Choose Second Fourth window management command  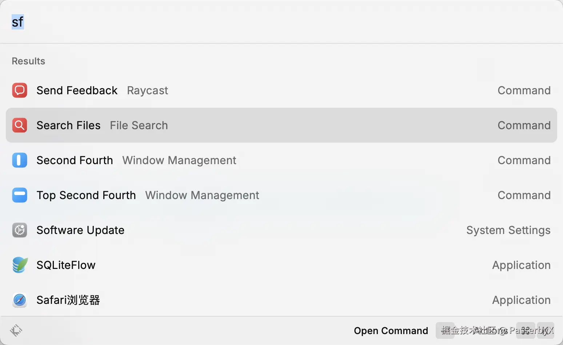pos(255,160)
